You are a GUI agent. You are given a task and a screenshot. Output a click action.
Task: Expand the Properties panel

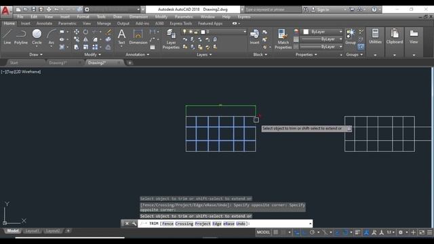pyautogui.click(x=307, y=54)
